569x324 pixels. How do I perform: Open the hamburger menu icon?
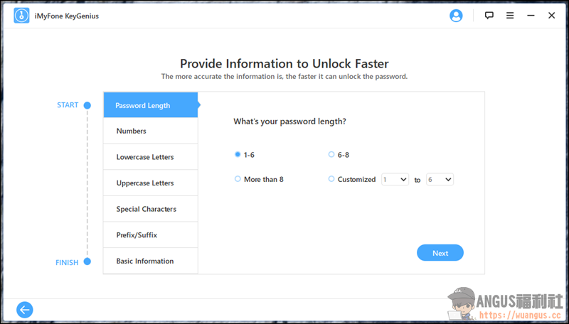[x=510, y=16]
